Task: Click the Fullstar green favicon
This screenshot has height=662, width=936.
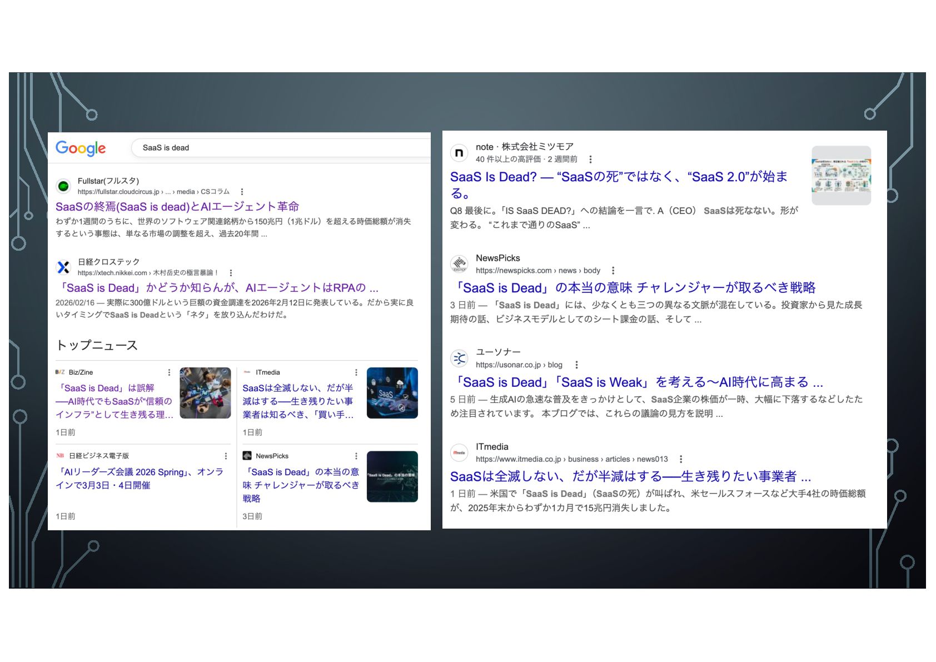Action: point(63,186)
